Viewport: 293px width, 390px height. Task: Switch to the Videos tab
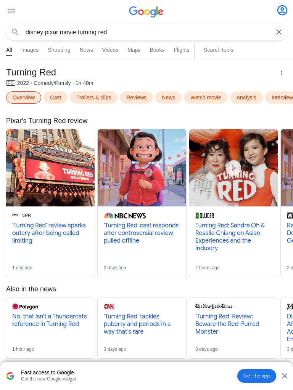click(x=110, y=50)
